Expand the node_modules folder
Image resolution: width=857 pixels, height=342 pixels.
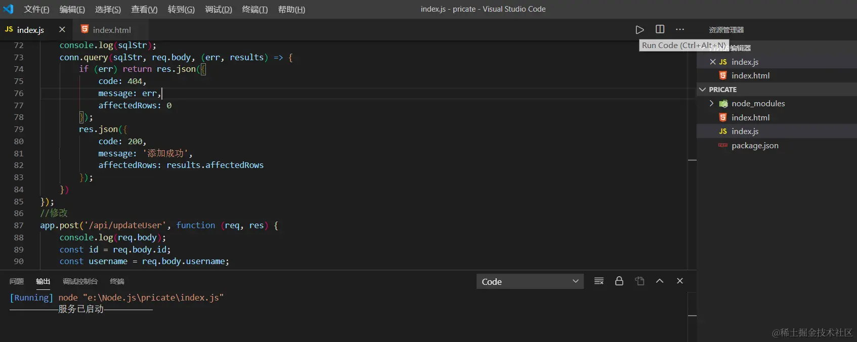[712, 103]
